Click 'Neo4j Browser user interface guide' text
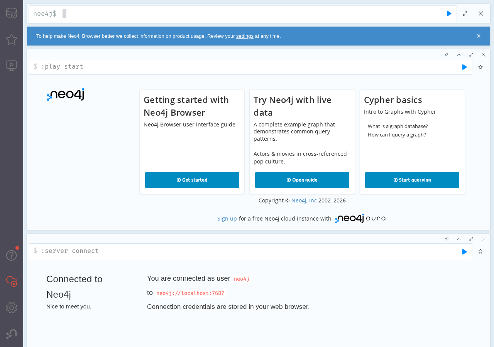 [x=189, y=125]
